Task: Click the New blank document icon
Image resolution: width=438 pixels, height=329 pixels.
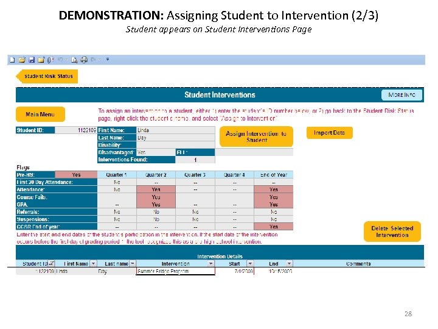Action: 12,60
